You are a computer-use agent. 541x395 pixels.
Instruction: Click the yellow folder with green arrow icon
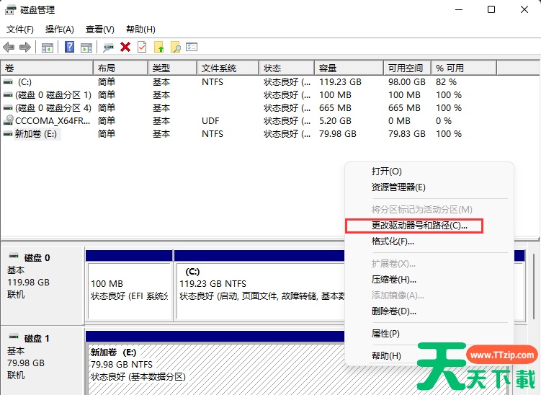158,47
